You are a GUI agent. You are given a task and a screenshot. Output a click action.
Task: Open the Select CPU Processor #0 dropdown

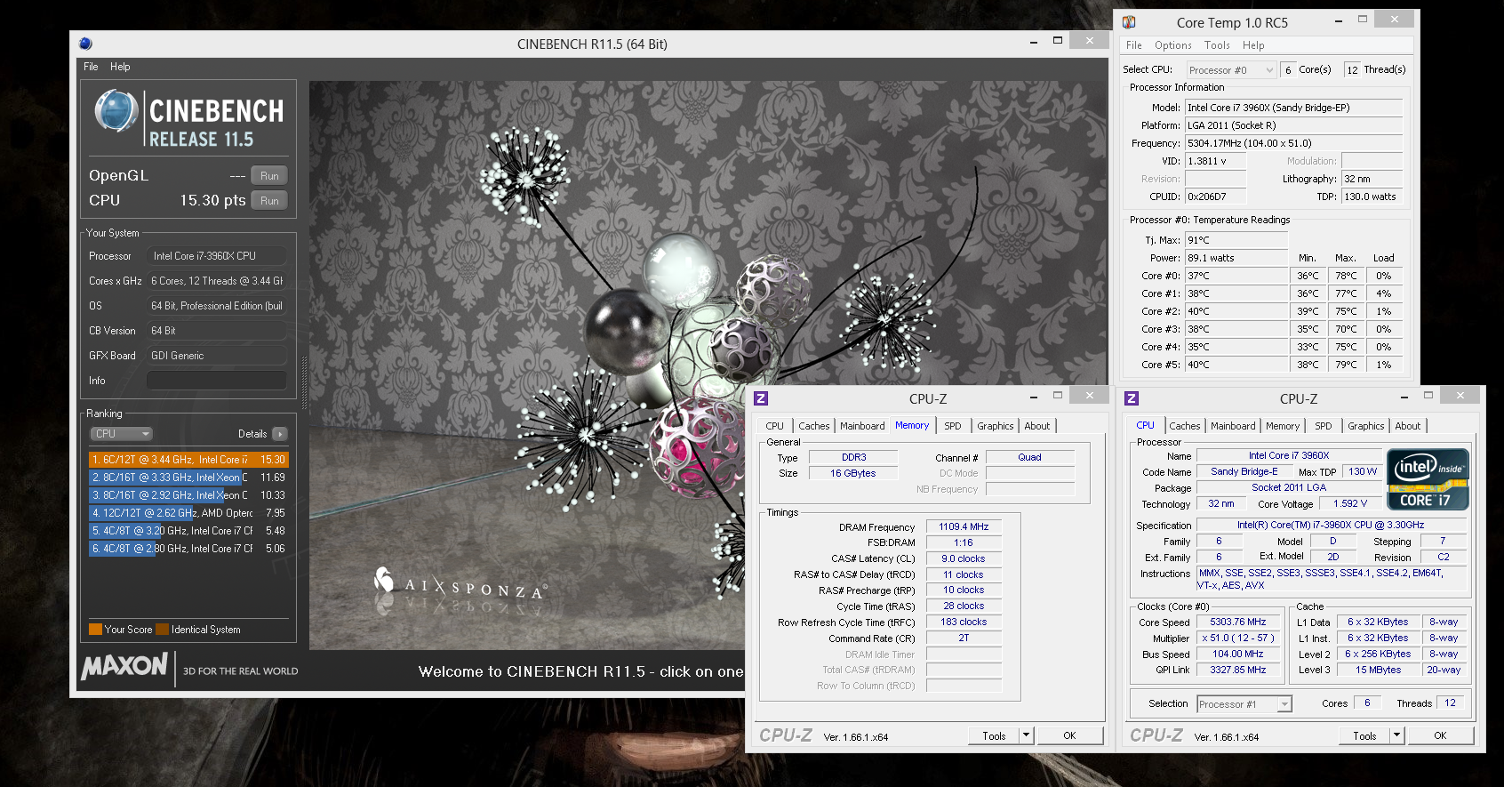[x=1231, y=70]
